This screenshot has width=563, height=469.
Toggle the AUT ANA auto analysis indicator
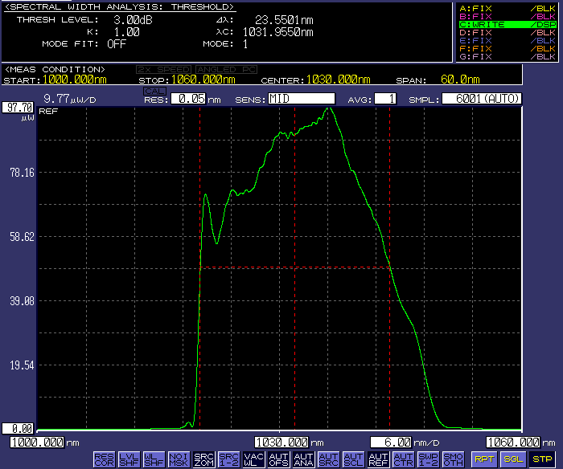[x=304, y=459]
